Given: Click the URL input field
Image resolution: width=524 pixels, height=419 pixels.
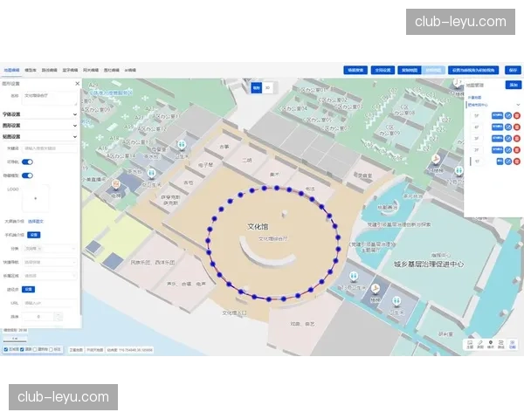Looking at the screenshot, I should (50, 303).
